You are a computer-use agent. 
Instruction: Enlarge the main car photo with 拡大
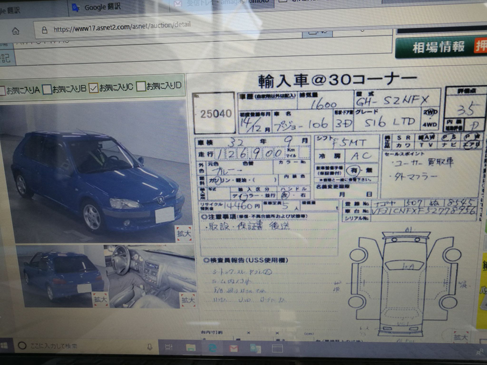[184, 234]
